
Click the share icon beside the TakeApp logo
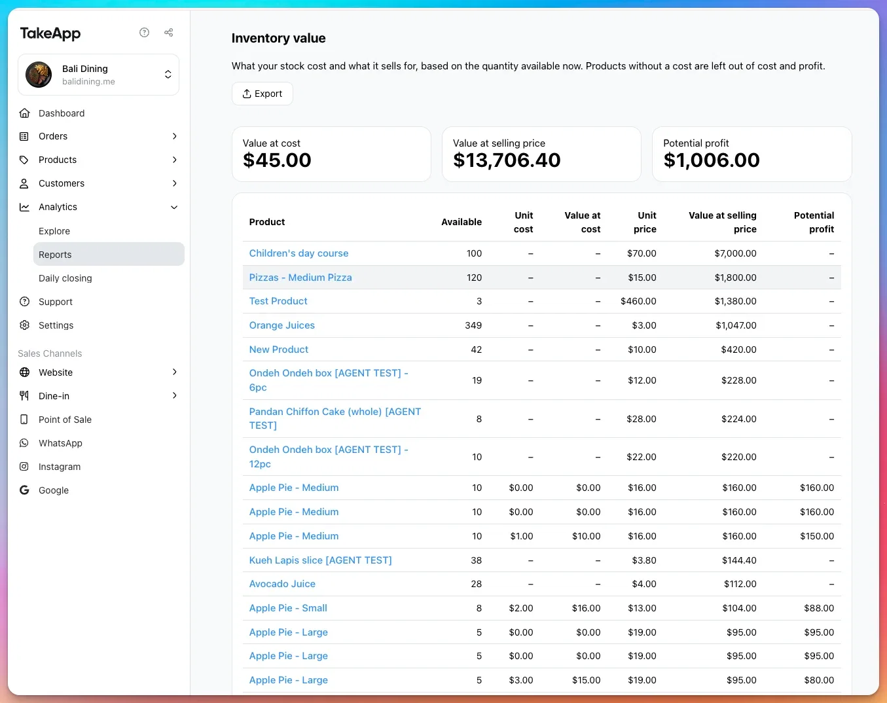pos(169,33)
